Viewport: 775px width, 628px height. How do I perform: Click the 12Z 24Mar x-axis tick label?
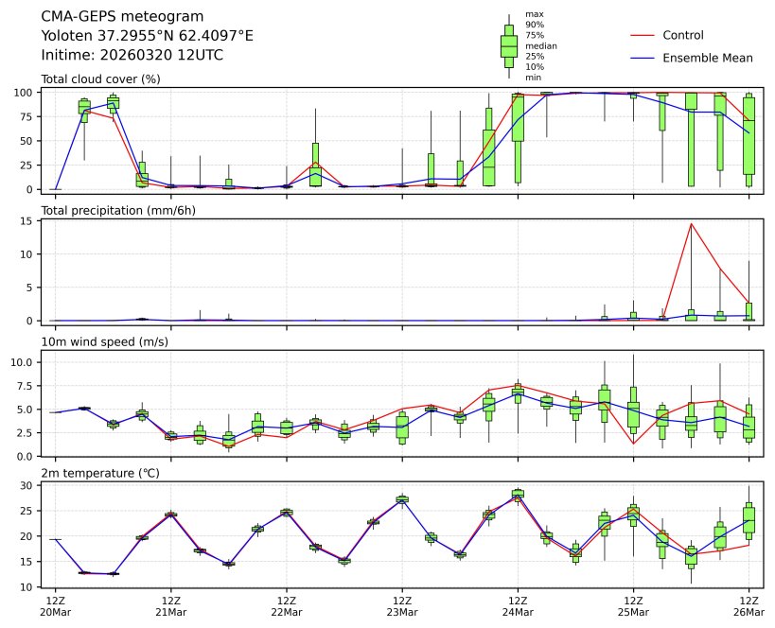[518, 606]
